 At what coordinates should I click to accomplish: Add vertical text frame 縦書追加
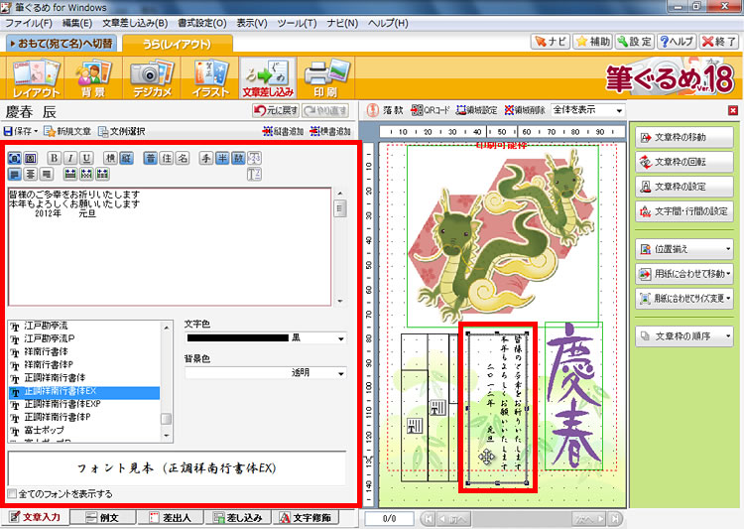point(283,131)
